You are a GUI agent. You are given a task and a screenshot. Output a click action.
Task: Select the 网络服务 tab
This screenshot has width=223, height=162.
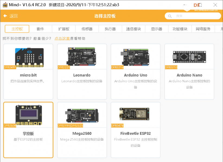click(203, 29)
